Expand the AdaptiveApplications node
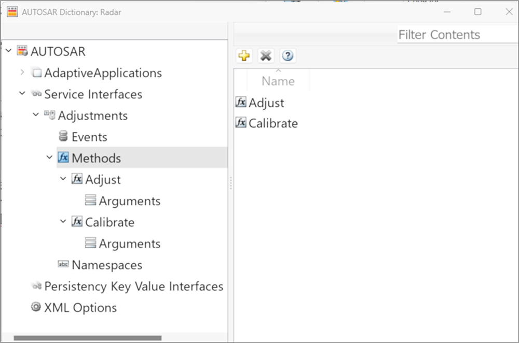The width and height of the screenshot is (519, 343). pyautogui.click(x=22, y=72)
